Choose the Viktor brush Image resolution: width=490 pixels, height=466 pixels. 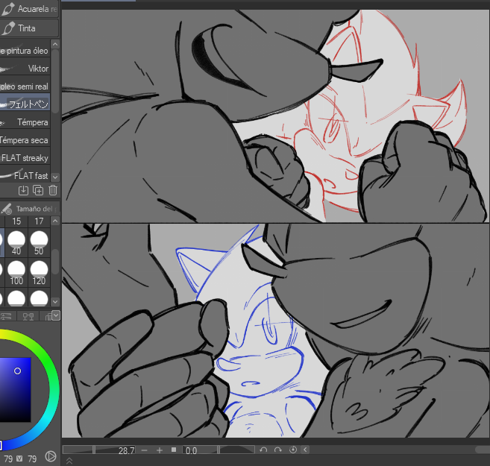[25, 68]
